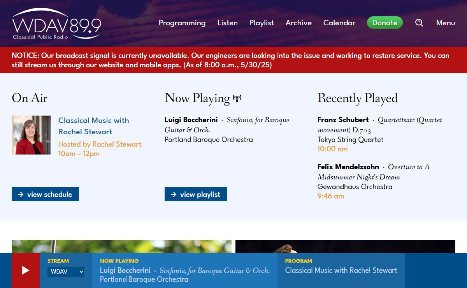Open the site search magnifier icon
Image resolution: width=467 pixels, height=288 pixels.
(419, 23)
